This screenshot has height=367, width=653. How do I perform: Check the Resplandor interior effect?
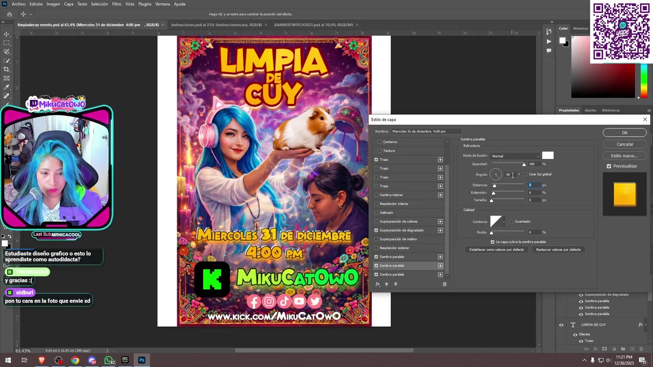click(376, 204)
